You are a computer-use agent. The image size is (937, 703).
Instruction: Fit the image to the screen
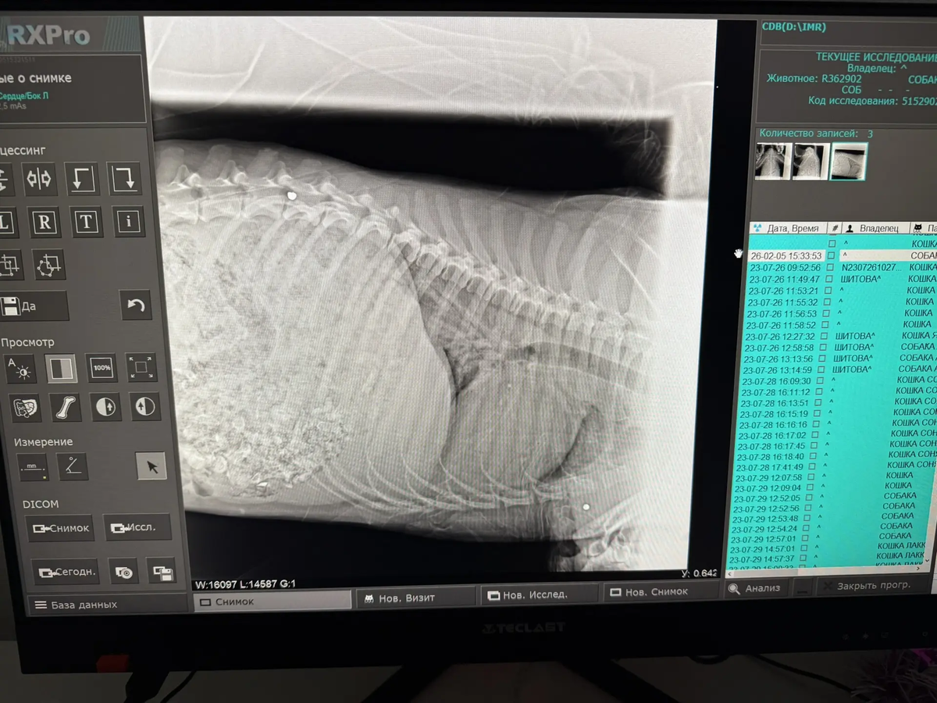pyautogui.click(x=141, y=367)
